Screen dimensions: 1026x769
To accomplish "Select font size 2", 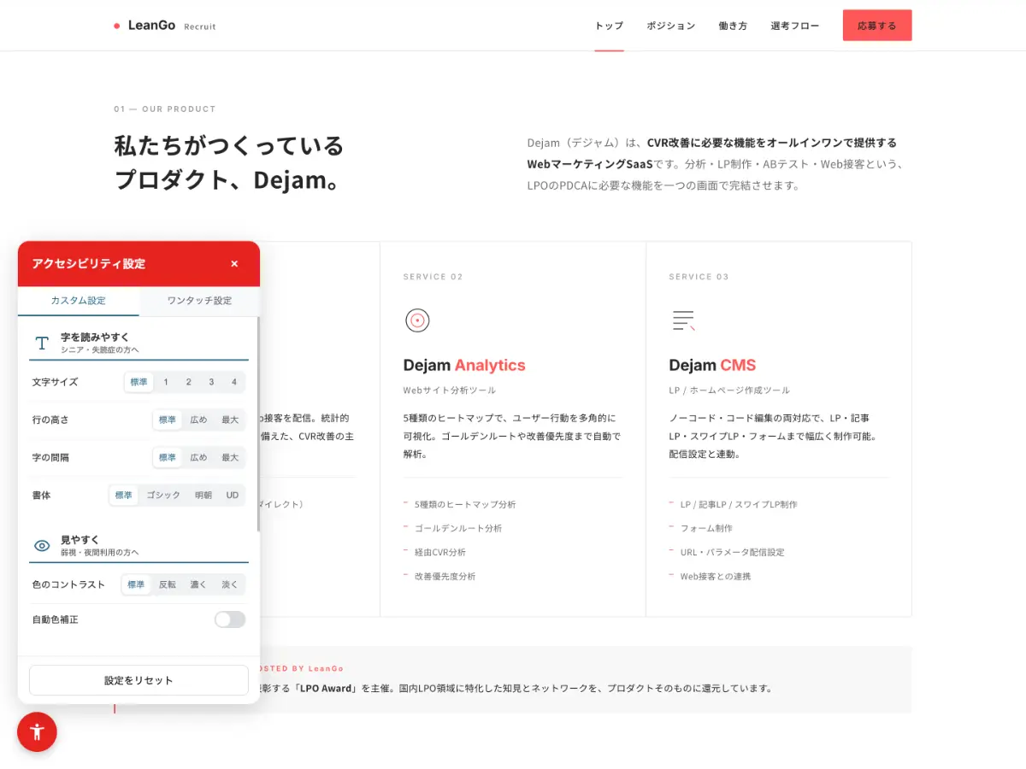I will pos(188,382).
